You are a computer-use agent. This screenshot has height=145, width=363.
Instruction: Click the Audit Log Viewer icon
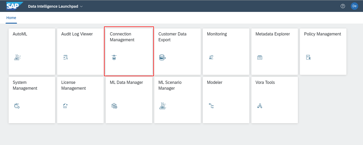click(x=66, y=57)
